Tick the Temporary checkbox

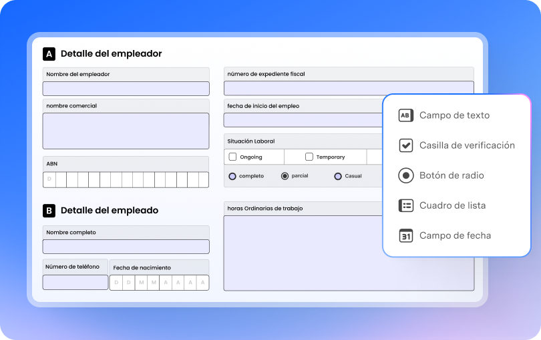309,157
